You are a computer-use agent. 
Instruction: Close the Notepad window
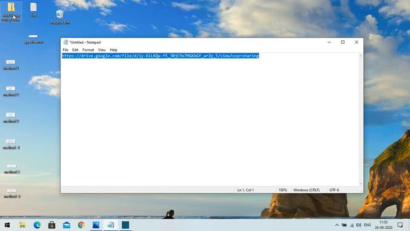coord(356,42)
